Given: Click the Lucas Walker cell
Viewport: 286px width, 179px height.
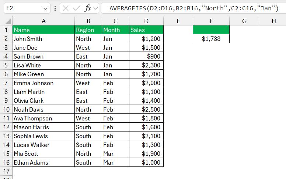Looking at the screenshot, I should (x=43, y=145).
